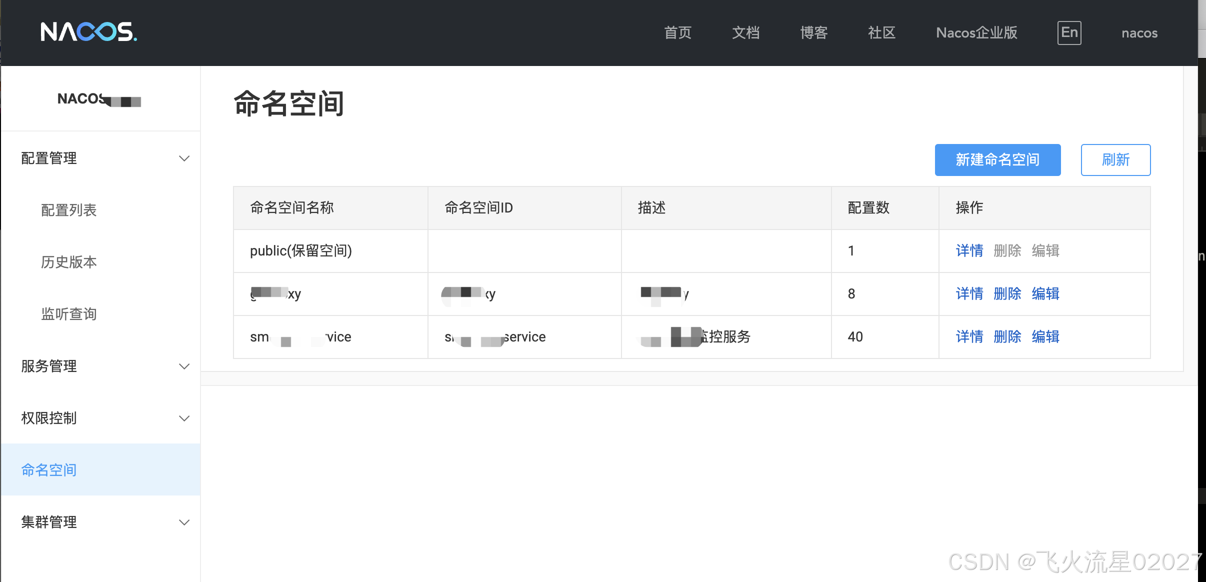Click the NACOS logo in the header
The height and width of the screenshot is (582, 1206).
[88, 32]
